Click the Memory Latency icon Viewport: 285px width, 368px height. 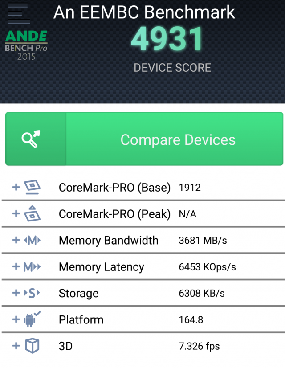click(32, 267)
